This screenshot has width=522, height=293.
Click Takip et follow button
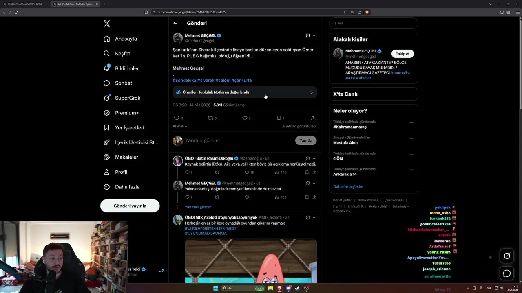[403, 54]
